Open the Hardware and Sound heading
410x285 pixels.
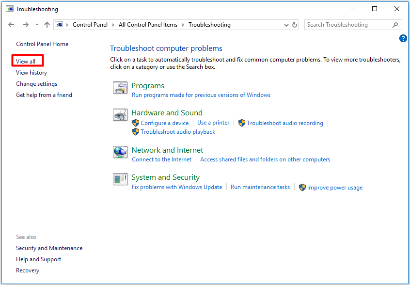click(x=167, y=113)
